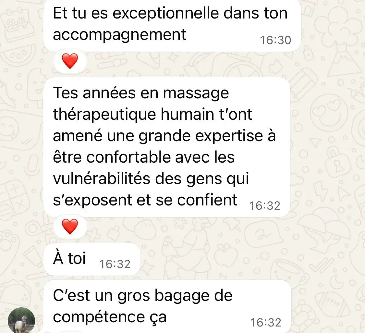Tap the 16:32 timestamp beside "À toi"
Viewport: 365px width, 333px height.
[x=115, y=264]
